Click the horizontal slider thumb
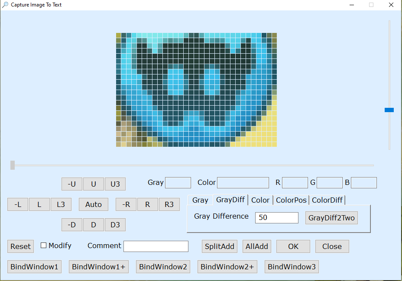This screenshot has width=402, height=281. click(13, 165)
